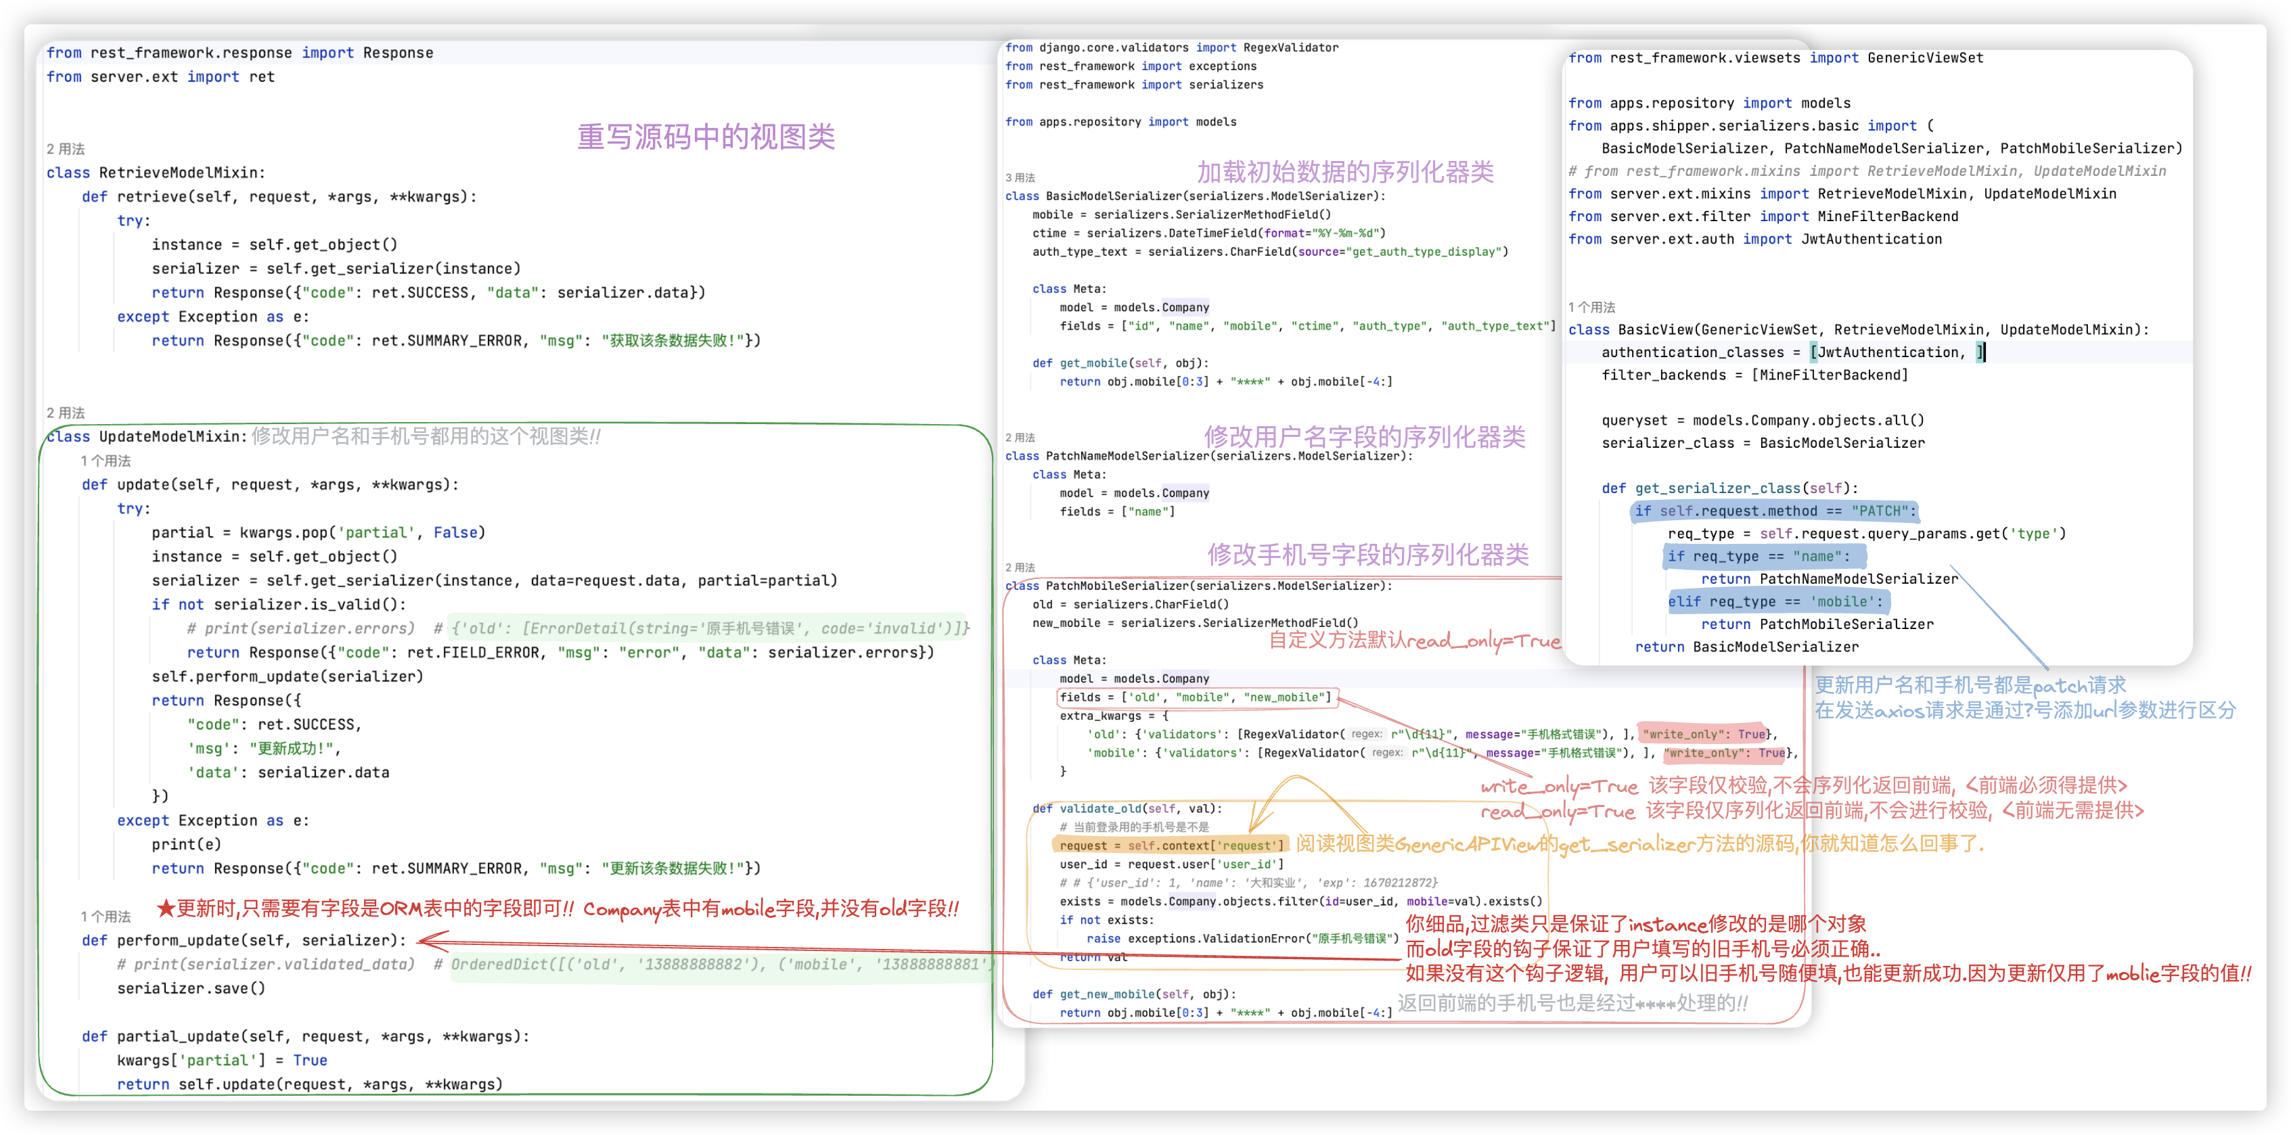The width and height of the screenshot is (2291, 1135).
Task: Click '2 用法' hint above PatchMobileSerializer class
Action: pyautogui.click(x=1020, y=567)
